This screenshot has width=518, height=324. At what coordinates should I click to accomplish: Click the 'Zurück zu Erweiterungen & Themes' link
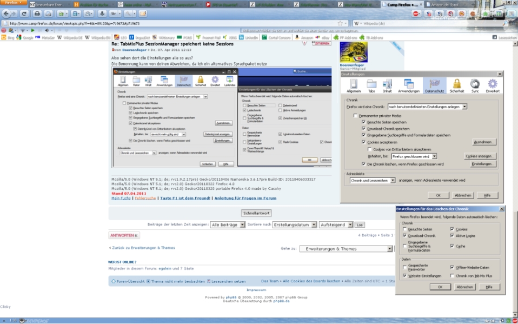[142, 248]
